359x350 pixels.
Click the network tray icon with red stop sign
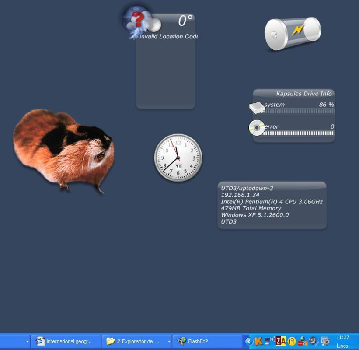pos(303,341)
